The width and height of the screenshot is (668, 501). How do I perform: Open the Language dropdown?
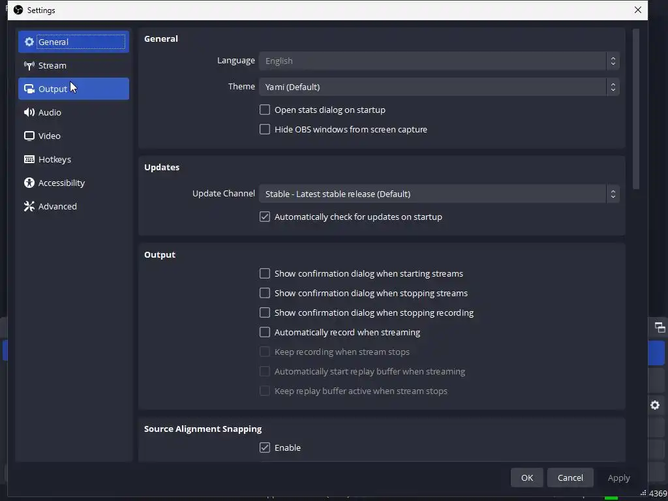coord(438,61)
